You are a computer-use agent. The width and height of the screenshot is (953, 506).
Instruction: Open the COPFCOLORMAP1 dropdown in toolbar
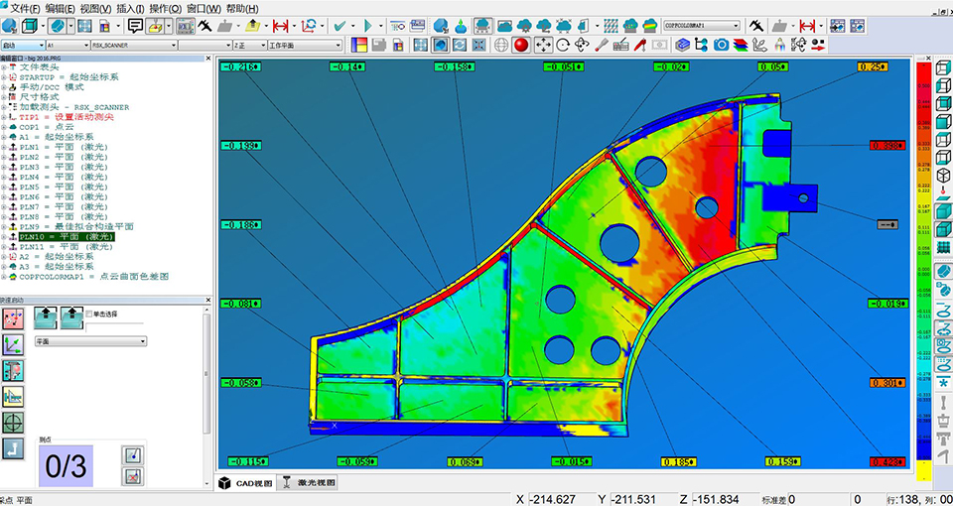(738, 26)
